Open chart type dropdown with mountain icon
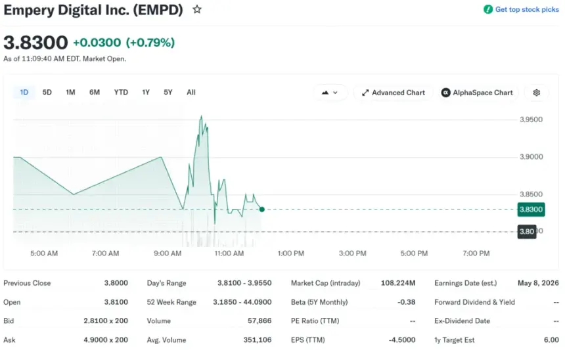565x350 pixels. [x=330, y=93]
